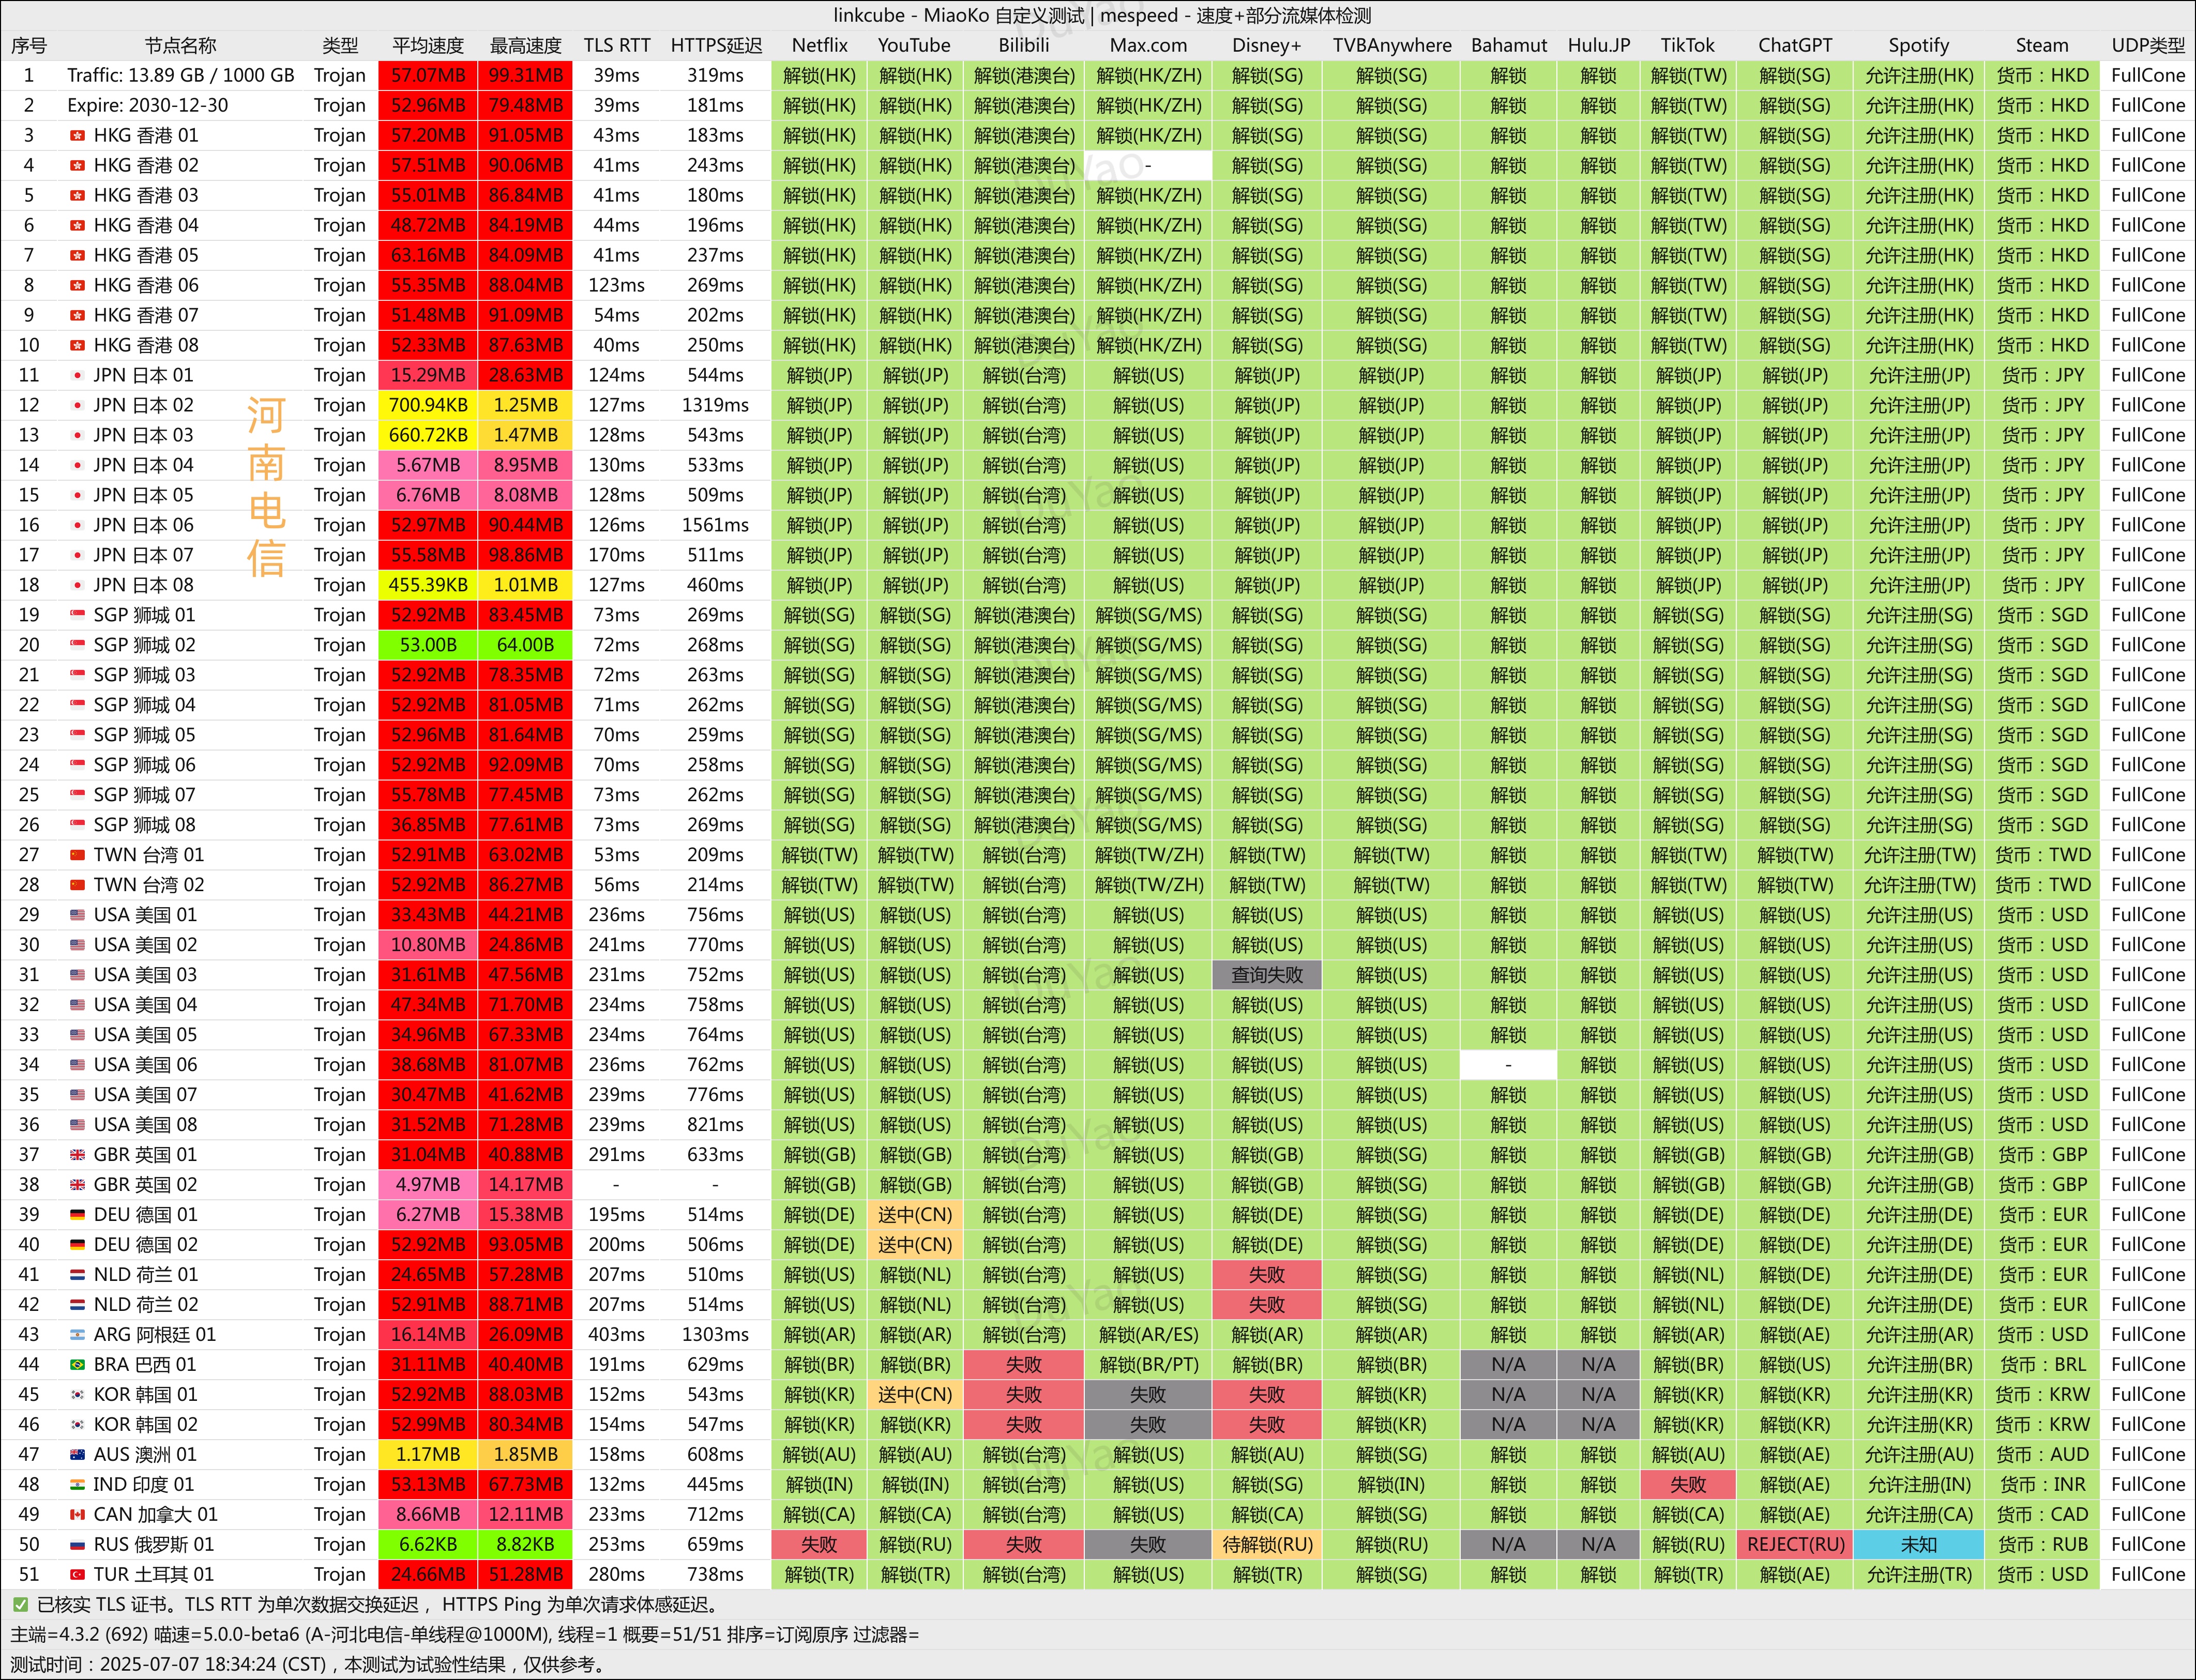This screenshot has width=2196, height=1680.
Task: Click the US flag beside USA 美国 06
Action: click(77, 1065)
